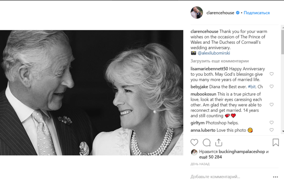Expand more comments with Загрузить еще комментарии

(x=219, y=61)
